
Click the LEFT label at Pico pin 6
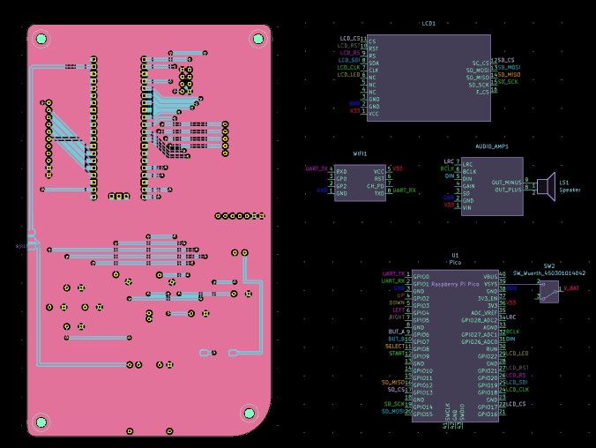(399, 310)
